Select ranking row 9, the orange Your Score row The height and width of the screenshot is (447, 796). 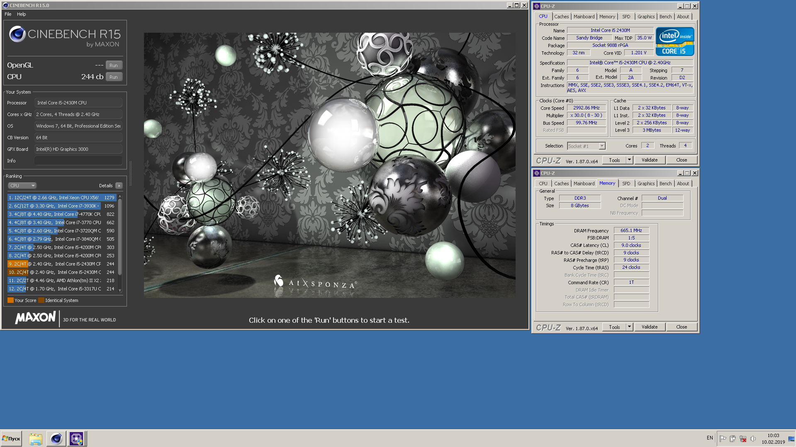tap(62, 264)
